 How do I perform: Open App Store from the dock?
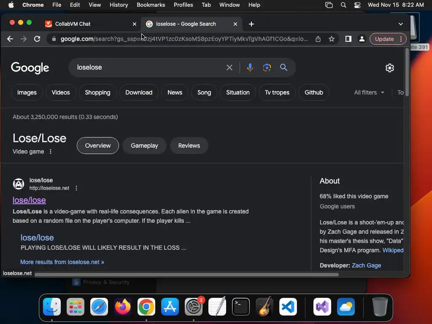pyautogui.click(x=170, y=307)
